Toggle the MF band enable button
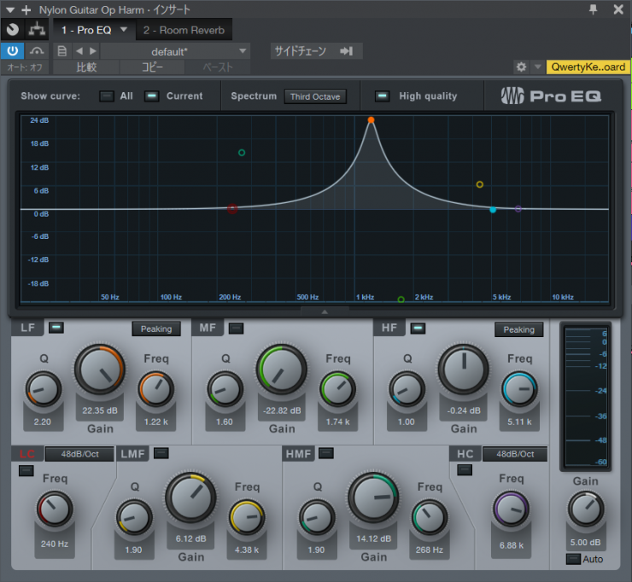This screenshot has width=632, height=582. pos(237,329)
